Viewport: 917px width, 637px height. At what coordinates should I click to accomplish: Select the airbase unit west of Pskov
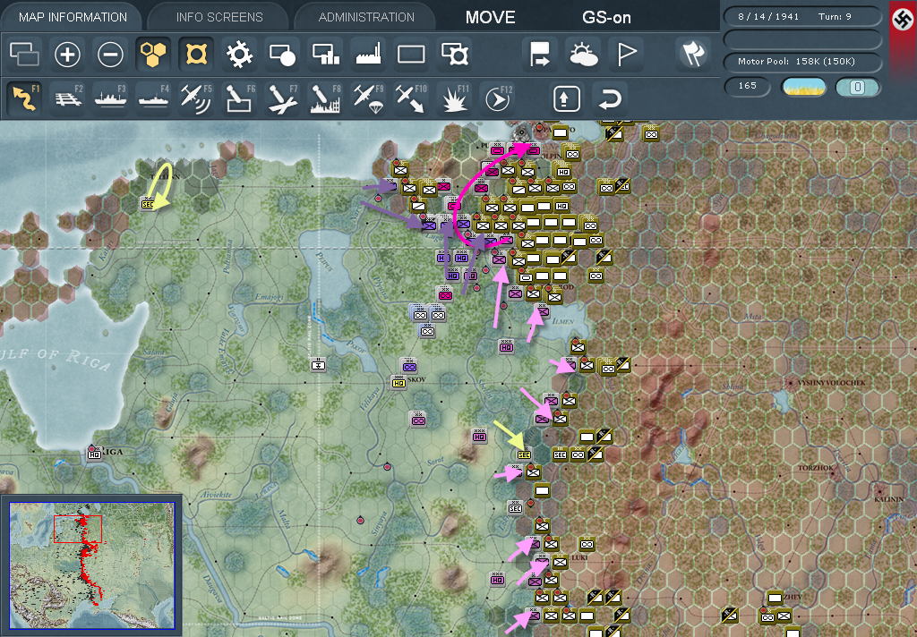(318, 365)
